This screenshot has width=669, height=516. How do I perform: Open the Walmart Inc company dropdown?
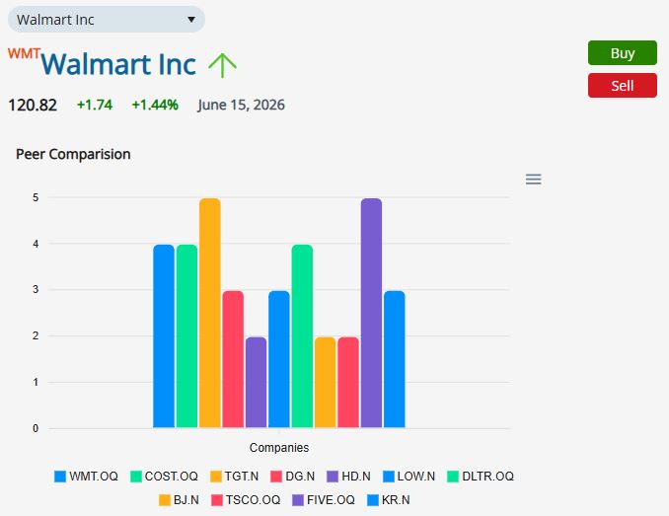(x=107, y=20)
